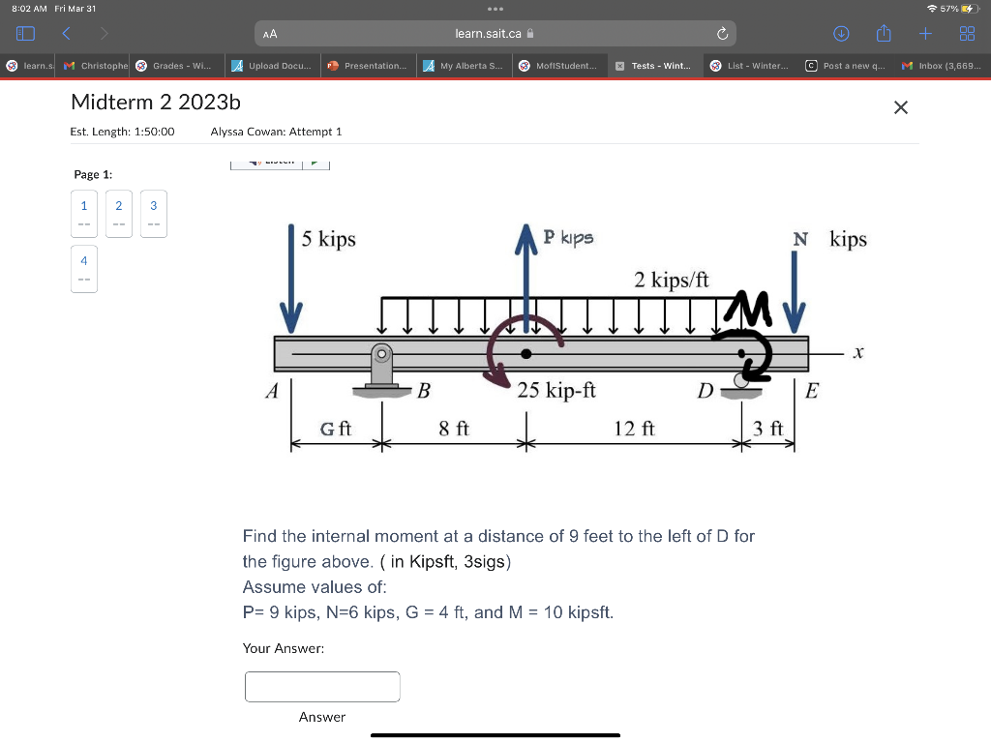991x743 pixels.
Task: Add a new tab with the plus icon
Action: [925, 34]
